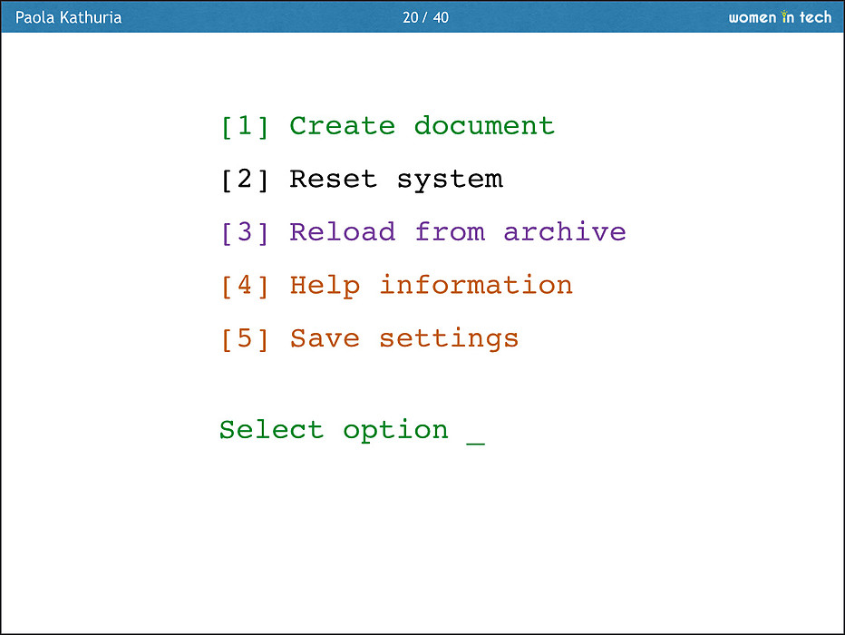
Task: Click the 20 / 40 slide counter
Action: pos(425,17)
